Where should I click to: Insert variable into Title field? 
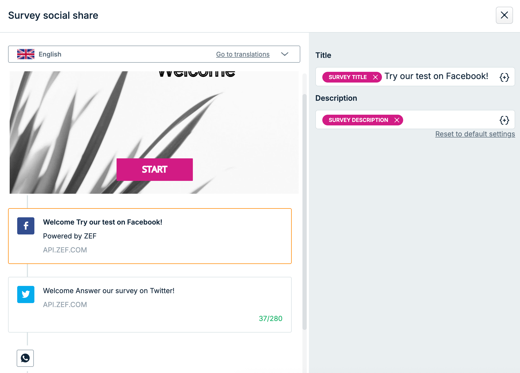(504, 77)
